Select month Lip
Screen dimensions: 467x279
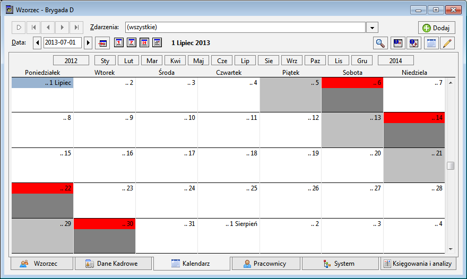[245, 60]
